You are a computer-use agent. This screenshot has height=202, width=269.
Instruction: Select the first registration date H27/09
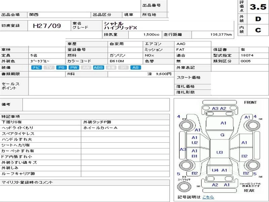point(47,26)
